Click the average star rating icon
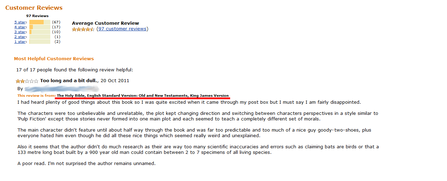The height and width of the screenshot is (181, 447). coord(83,29)
